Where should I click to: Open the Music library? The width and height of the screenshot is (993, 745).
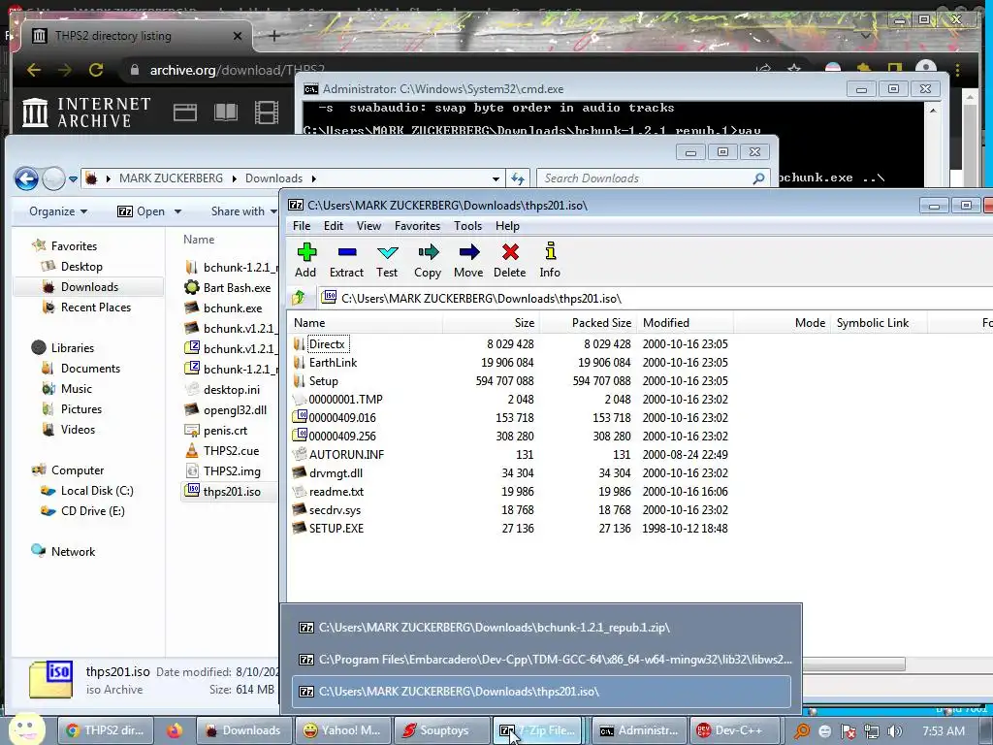(x=76, y=389)
